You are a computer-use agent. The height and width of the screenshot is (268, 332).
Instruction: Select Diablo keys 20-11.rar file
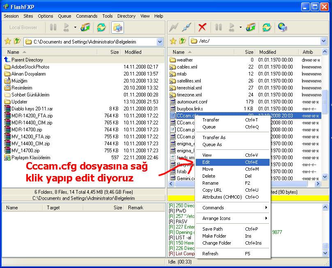pyautogui.click(x=32, y=109)
